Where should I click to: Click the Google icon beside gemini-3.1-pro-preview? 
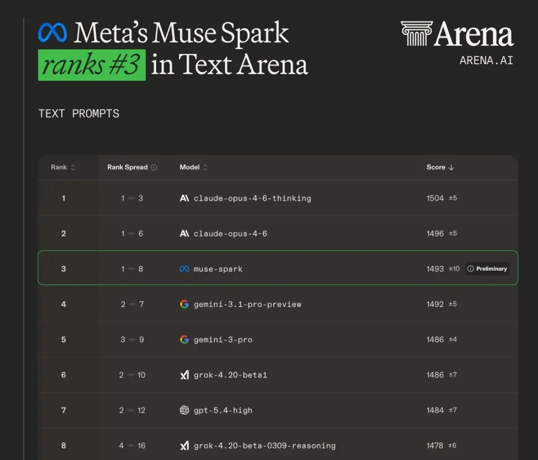(184, 305)
